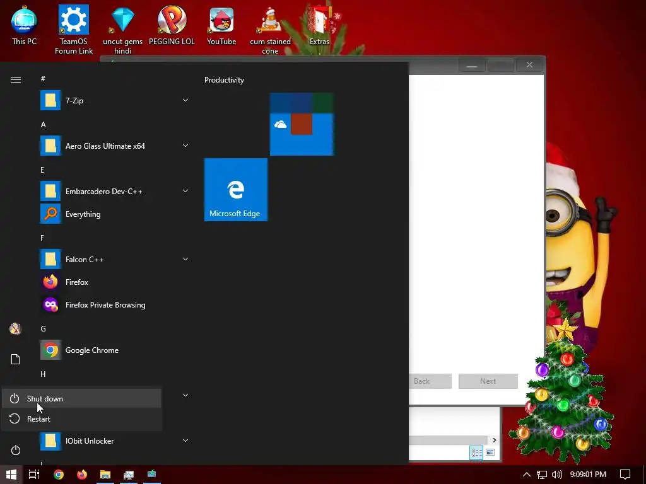Expand the IObit Unlocker folder
The width and height of the screenshot is (646, 484).
tap(185, 441)
